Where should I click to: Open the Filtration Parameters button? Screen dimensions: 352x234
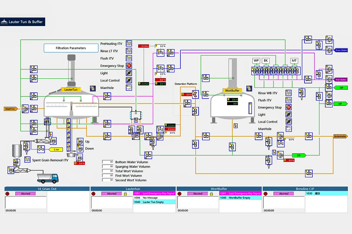tap(71, 48)
